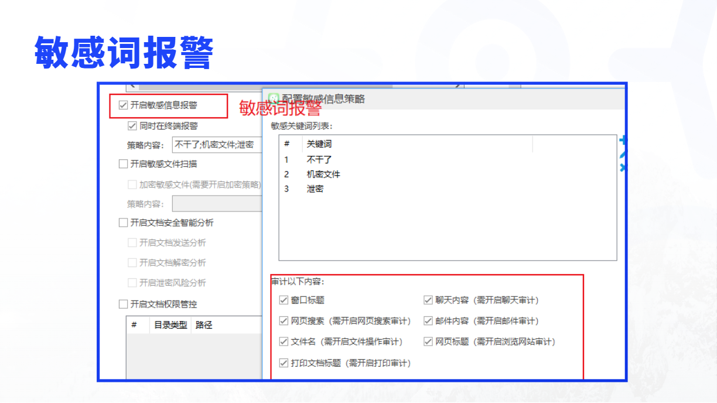This screenshot has height=403, width=717.
Task: Select keyword row 不干了
Action: 448,159
